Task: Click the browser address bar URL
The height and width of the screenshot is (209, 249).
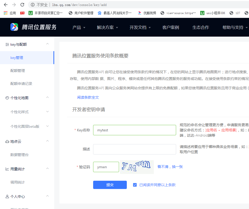Action: coord(79,5)
